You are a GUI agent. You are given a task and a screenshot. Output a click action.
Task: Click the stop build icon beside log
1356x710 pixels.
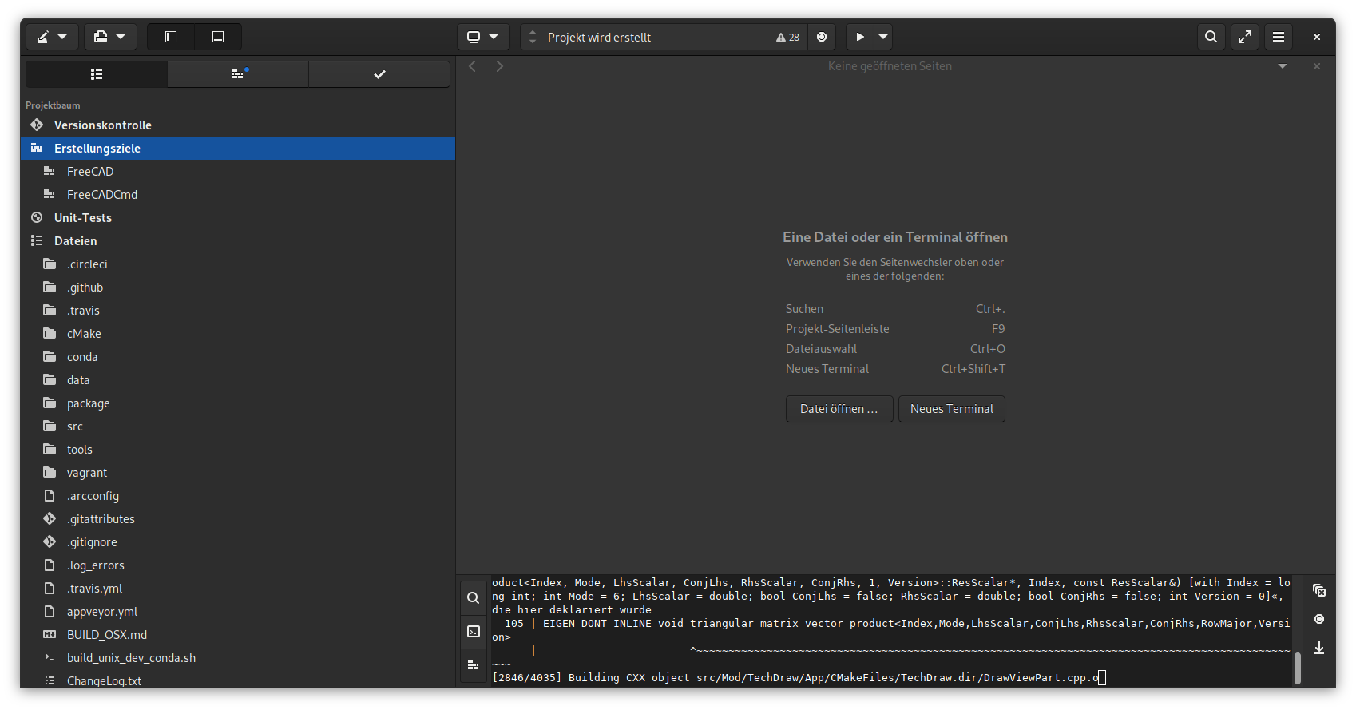tap(1319, 619)
